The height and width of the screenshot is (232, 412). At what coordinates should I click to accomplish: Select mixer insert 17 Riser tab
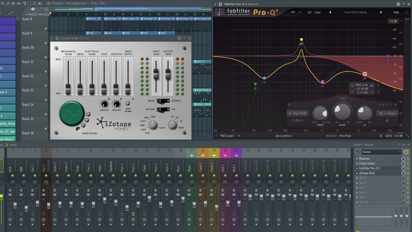[191, 153]
